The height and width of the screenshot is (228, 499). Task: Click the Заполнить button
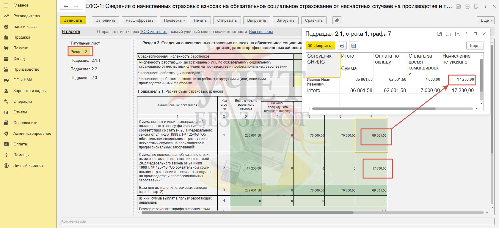pyautogui.click(x=106, y=20)
